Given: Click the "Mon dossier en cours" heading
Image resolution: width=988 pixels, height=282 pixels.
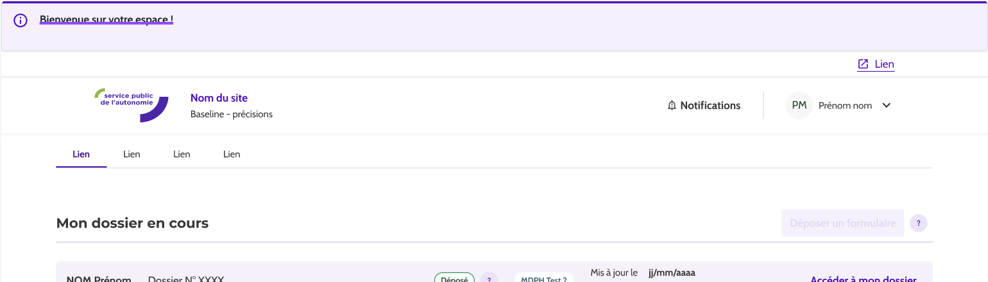Looking at the screenshot, I should click(132, 223).
